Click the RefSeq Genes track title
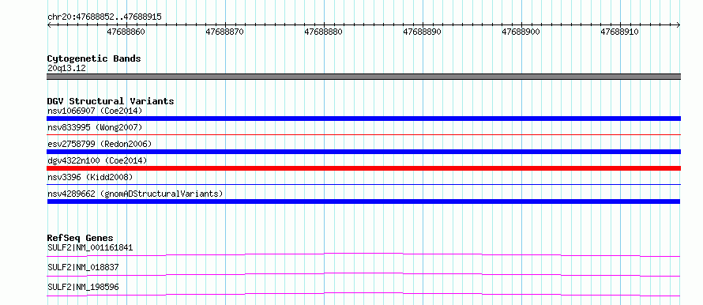703x305 pixels. [81, 238]
